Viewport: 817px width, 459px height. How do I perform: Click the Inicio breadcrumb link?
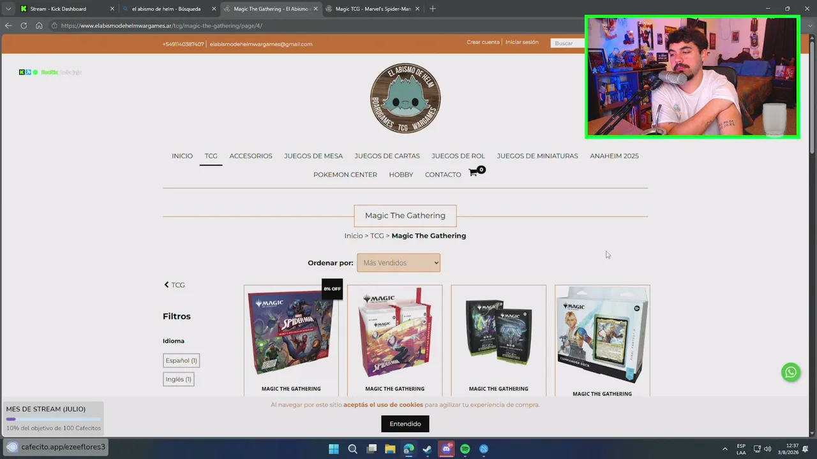pyautogui.click(x=354, y=236)
